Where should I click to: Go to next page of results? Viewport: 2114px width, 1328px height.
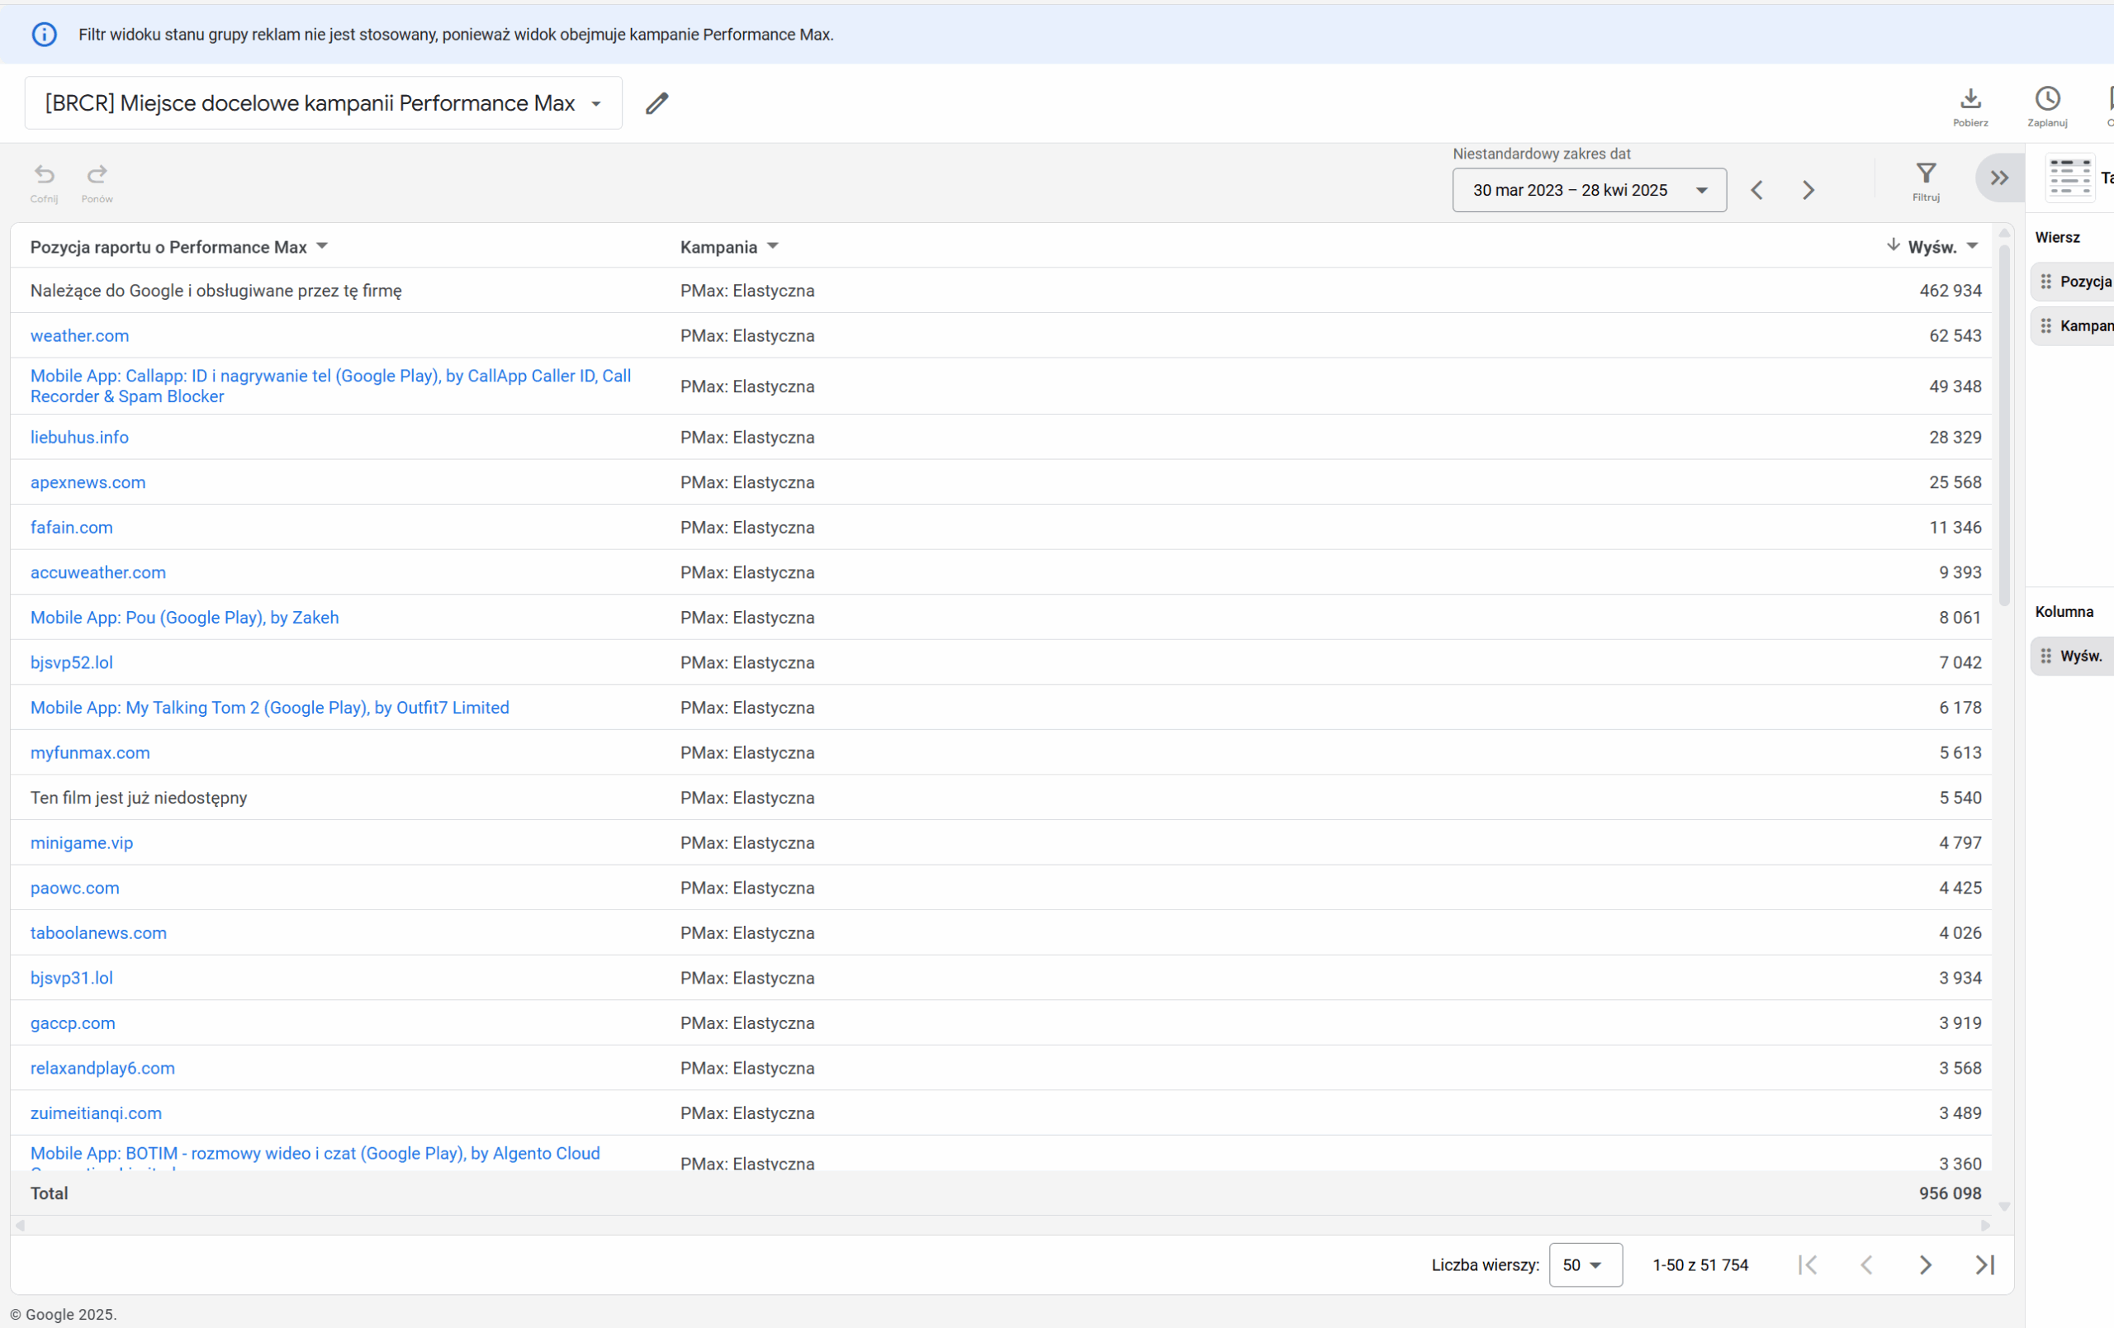click(1924, 1264)
